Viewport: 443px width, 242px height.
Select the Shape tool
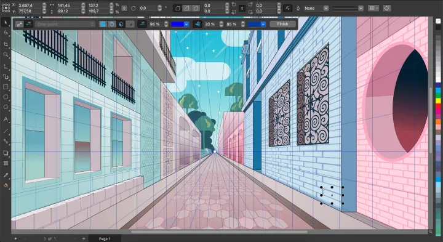point(6,33)
